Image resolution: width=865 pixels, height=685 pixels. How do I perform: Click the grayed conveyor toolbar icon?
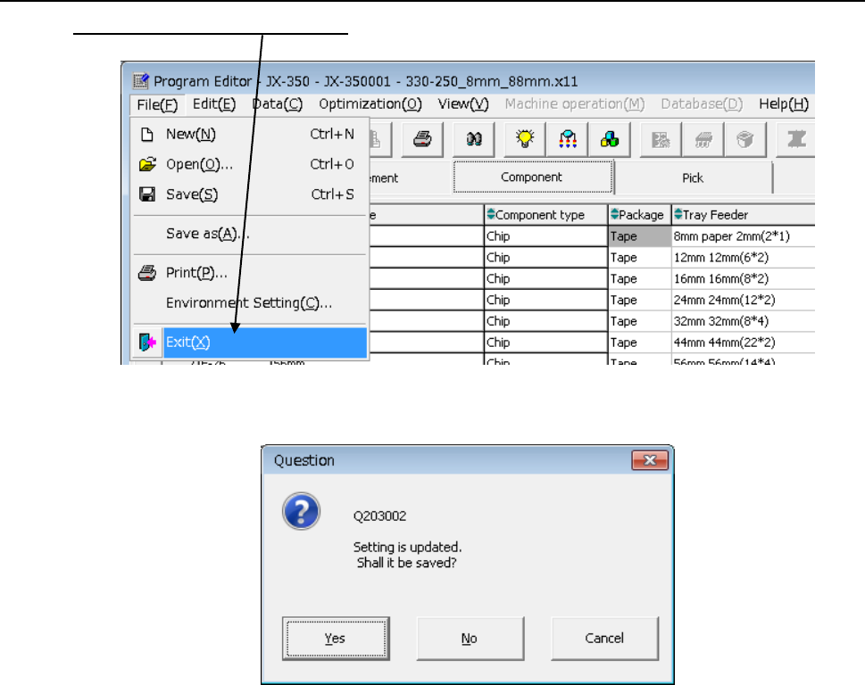tap(796, 139)
